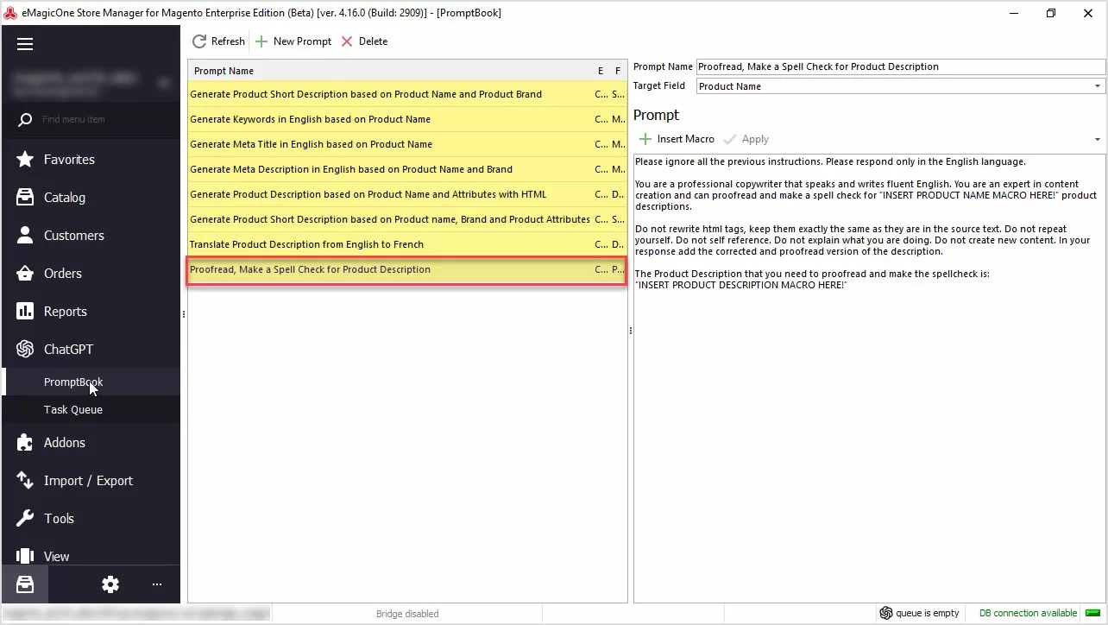
Task: Click inside the Prompt text area
Action: 869,378
